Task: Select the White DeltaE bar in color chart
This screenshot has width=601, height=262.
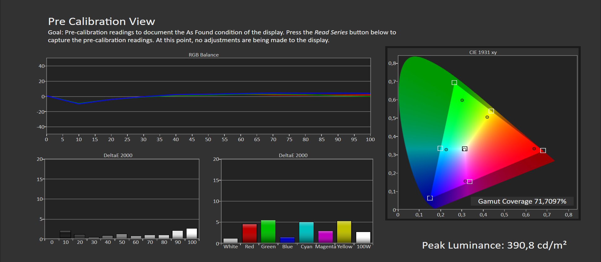Action: click(x=231, y=240)
